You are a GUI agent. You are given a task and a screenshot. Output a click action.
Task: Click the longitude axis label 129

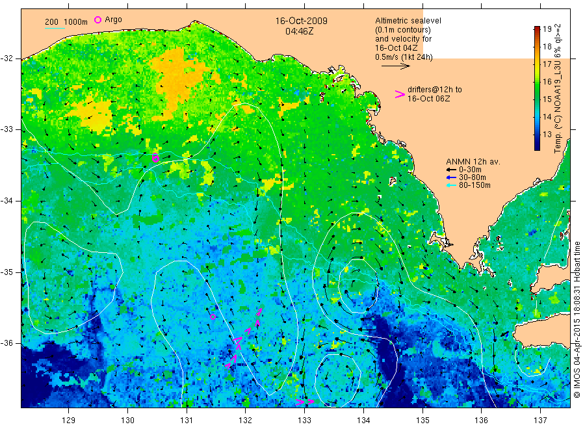(69, 421)
